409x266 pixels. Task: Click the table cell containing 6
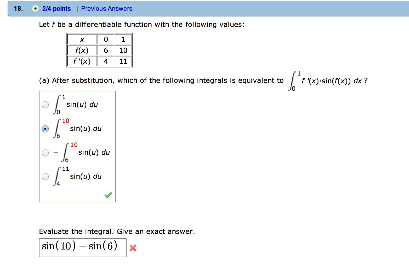click(x=106, y=50)
